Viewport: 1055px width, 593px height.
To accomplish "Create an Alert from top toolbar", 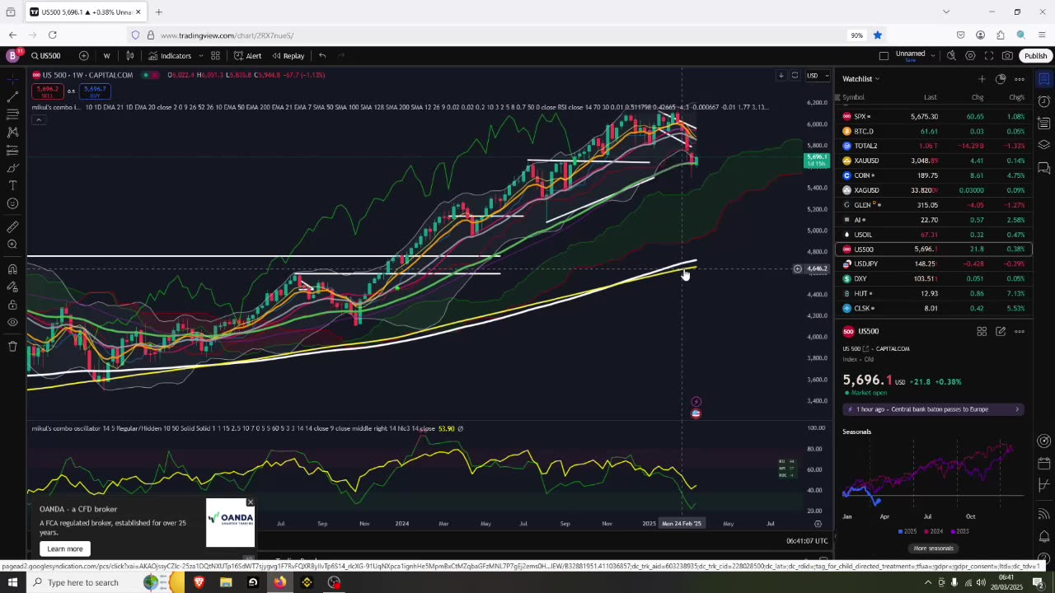I will [x=247, y=56].
